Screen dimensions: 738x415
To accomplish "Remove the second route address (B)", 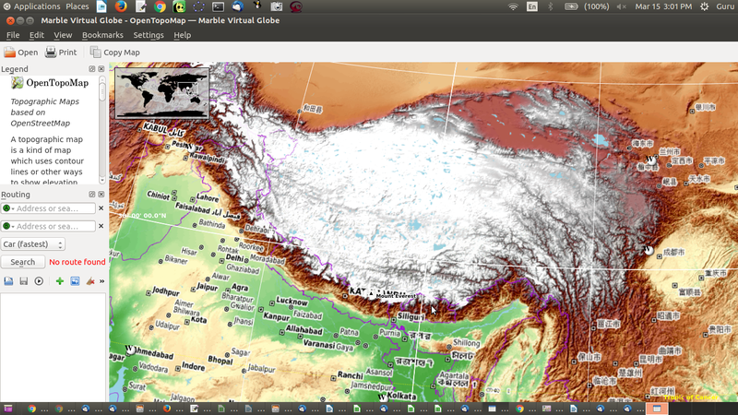I will (x=101, y=226).
